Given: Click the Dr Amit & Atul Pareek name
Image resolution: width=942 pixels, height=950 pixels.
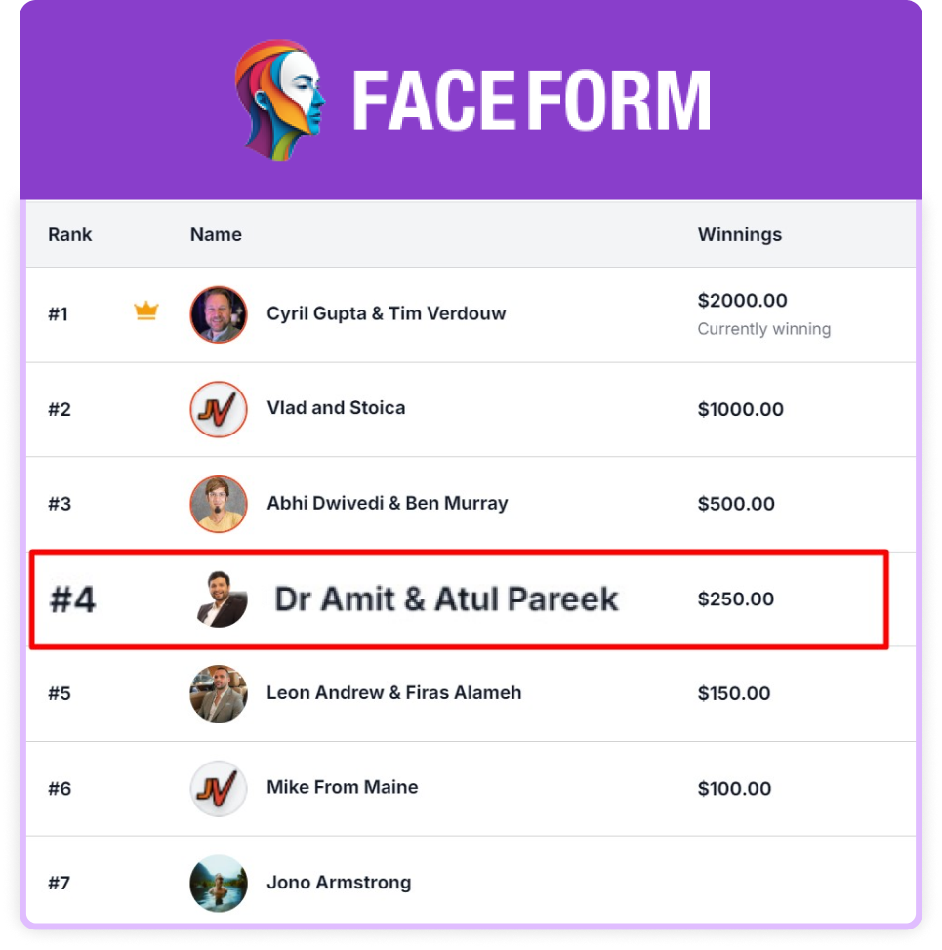Looking at the screenshot, I should point(446,599).
